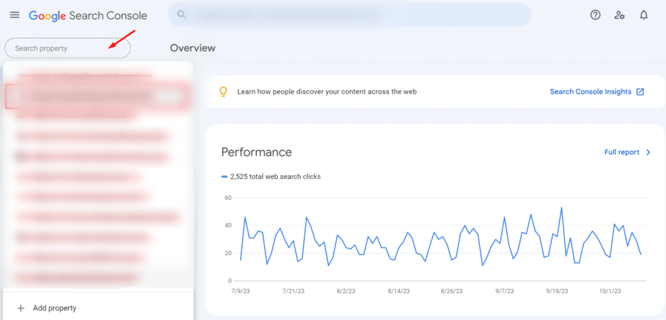
Task: Select the highlighted blurred property in list
Action: tap(98, 96)
